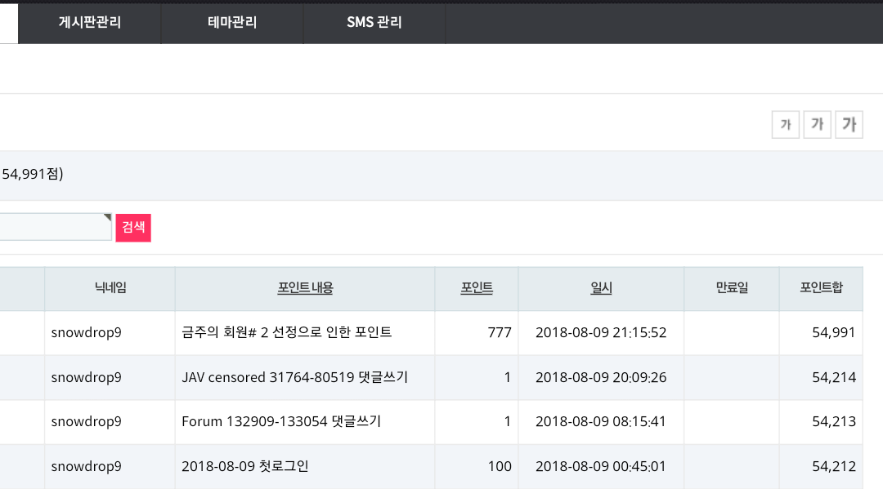Click the 닉네임 column header

pos(110,288)
